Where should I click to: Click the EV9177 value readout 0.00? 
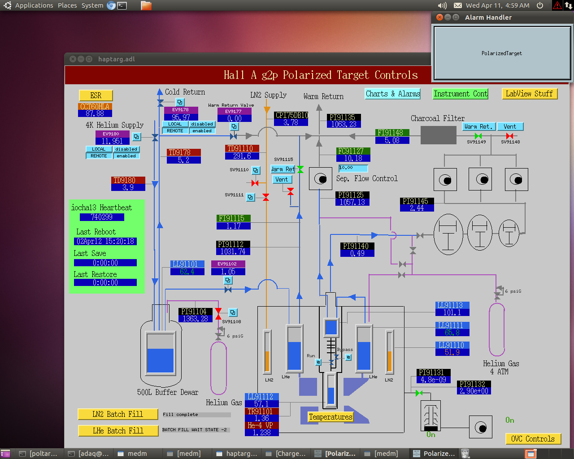235,118
